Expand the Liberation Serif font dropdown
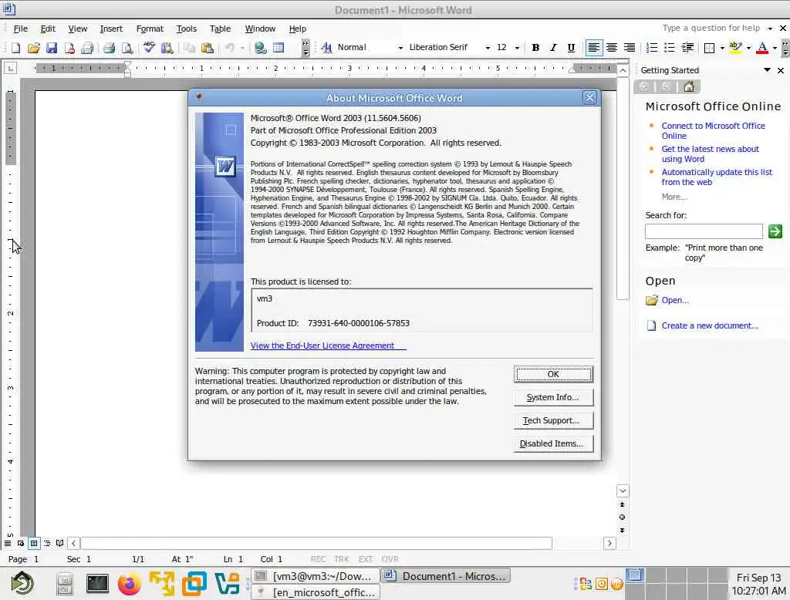This screenshot has height=600, width=790. tap(488, 48)
